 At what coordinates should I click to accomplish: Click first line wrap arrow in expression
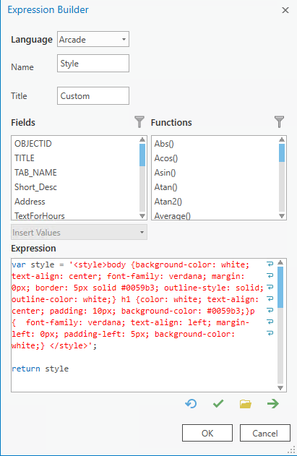tap(270, 264)
